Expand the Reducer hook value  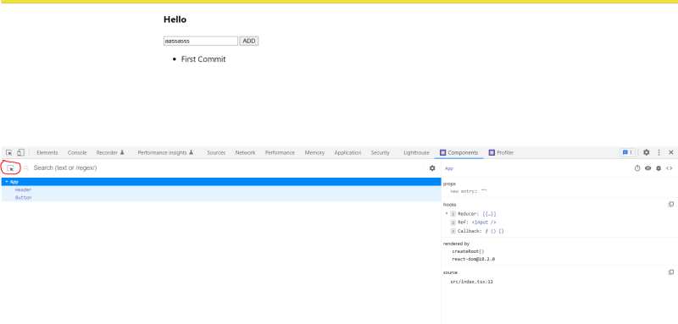[x=447, y=213]
